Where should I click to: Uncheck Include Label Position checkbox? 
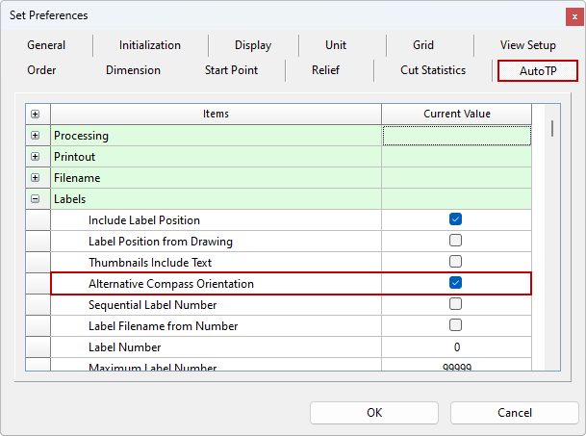[456, 219]
